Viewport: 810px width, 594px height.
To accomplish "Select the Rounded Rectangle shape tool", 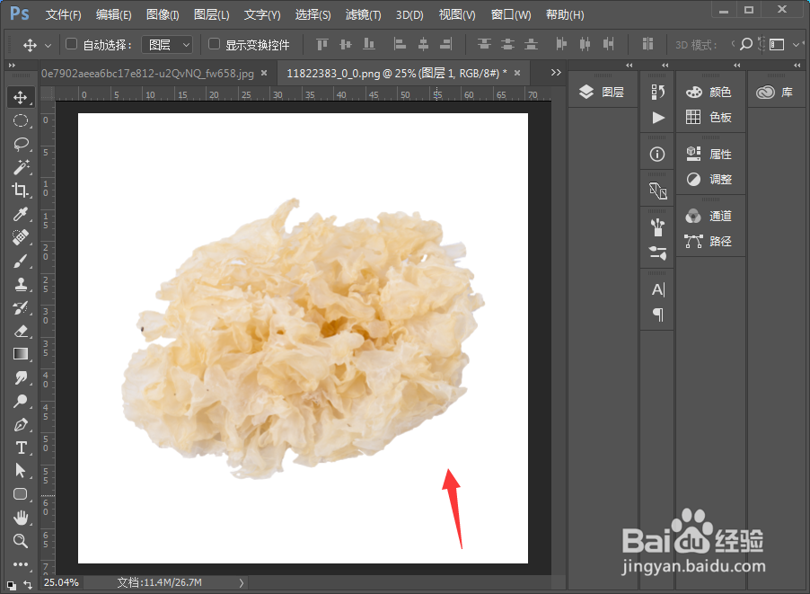I will tap(21, 494).
